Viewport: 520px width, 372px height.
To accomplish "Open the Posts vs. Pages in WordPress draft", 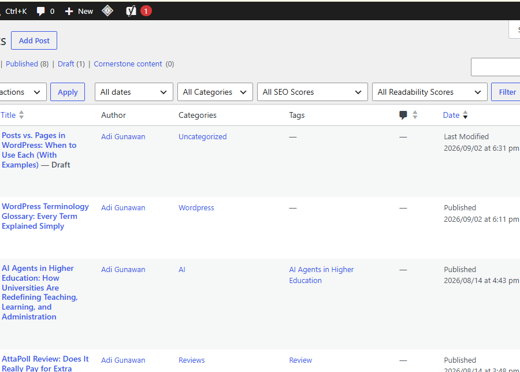I will 39,150.
